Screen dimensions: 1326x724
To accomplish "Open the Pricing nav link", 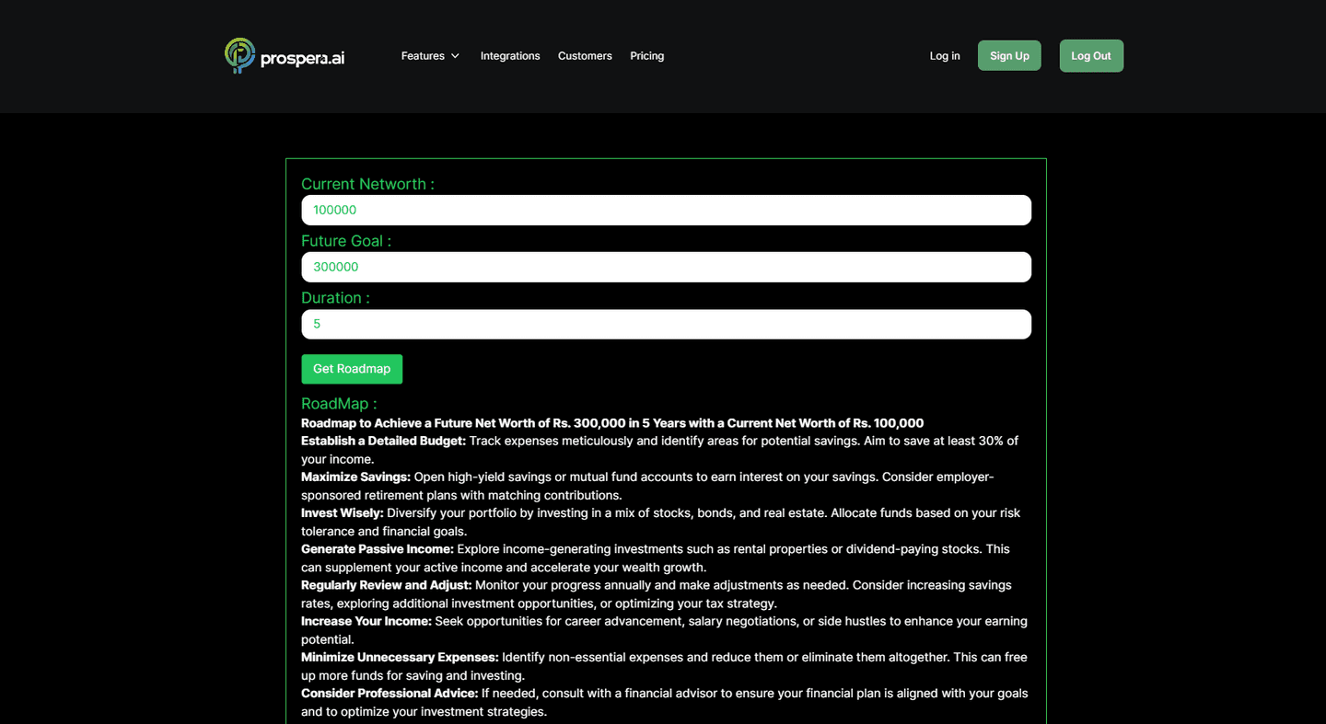I will pos(646,56).
